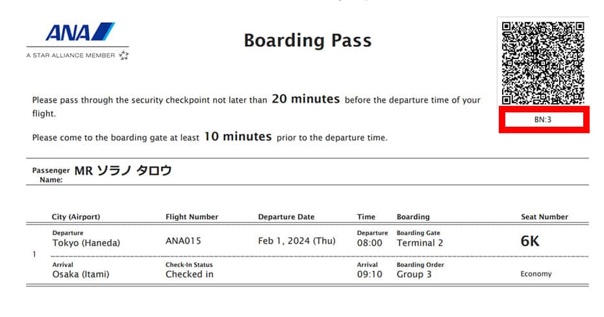Click the flight number ANA015
The image size is (604, 317).
pyautogui.click(x=183, y=241)
